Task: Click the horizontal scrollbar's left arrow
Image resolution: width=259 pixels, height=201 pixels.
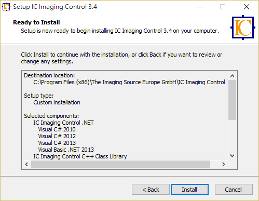Action: point(26,164)
